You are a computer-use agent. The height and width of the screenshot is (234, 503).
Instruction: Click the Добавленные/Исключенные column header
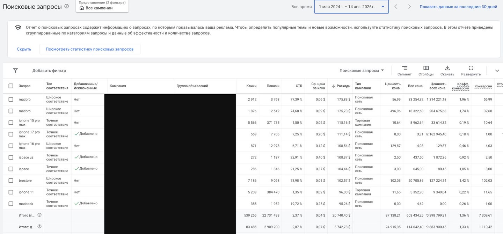tap(86, 86)
